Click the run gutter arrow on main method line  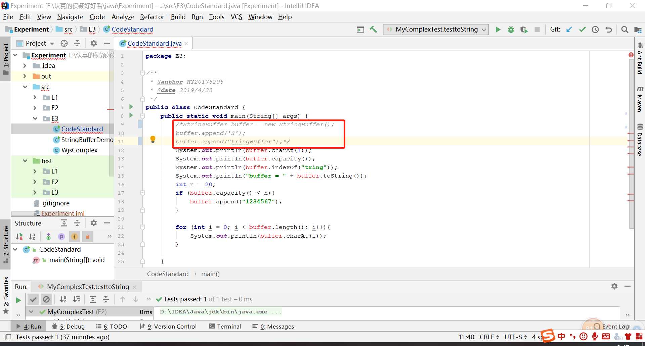click(131, 115)
